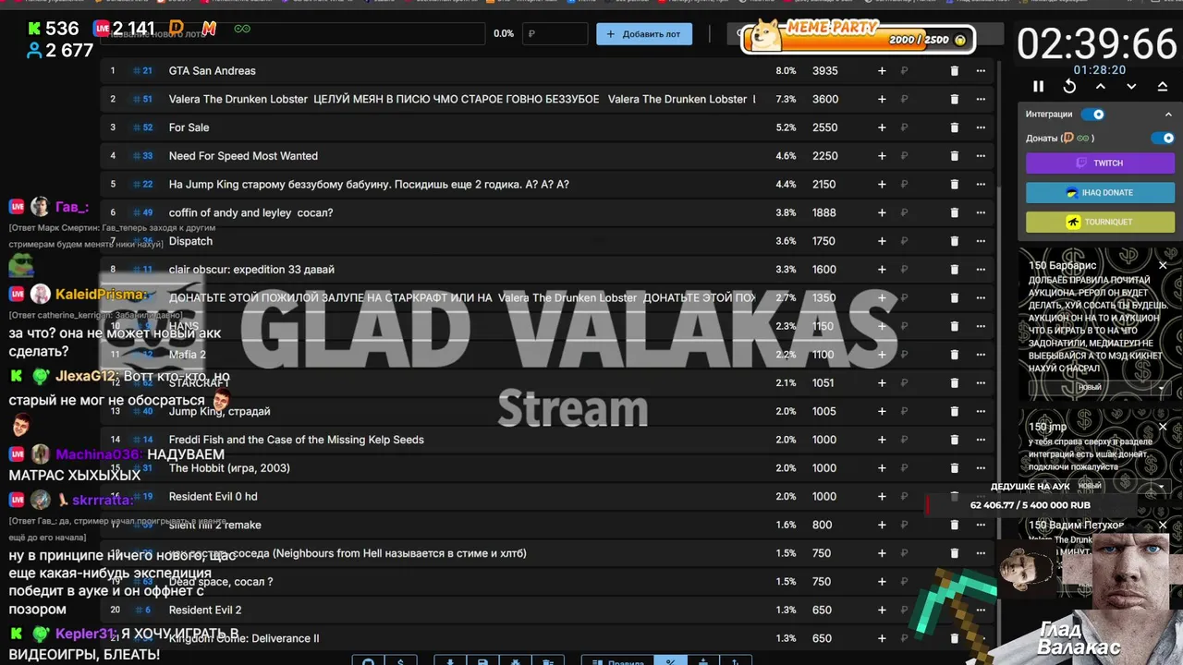This screenshot has width=1183, height=665.
Task: Connect the TWITCH integration
Action: 1100,163
